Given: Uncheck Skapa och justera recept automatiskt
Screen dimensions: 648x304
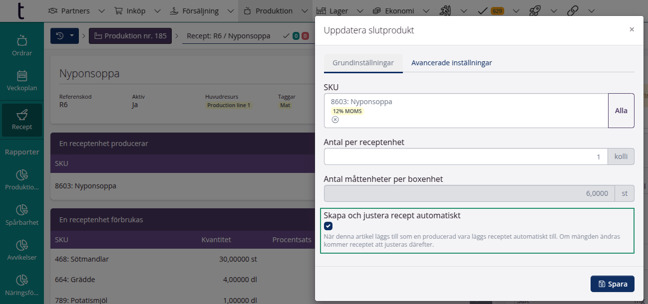Looking at the screenshot, I should (328, 226).
